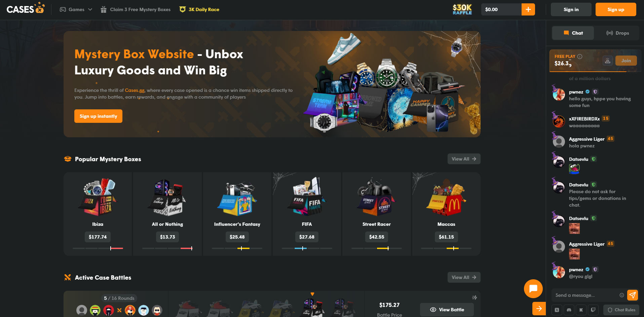
Task: Send chat message with paper plane icon
Action: tap(633, 295)
